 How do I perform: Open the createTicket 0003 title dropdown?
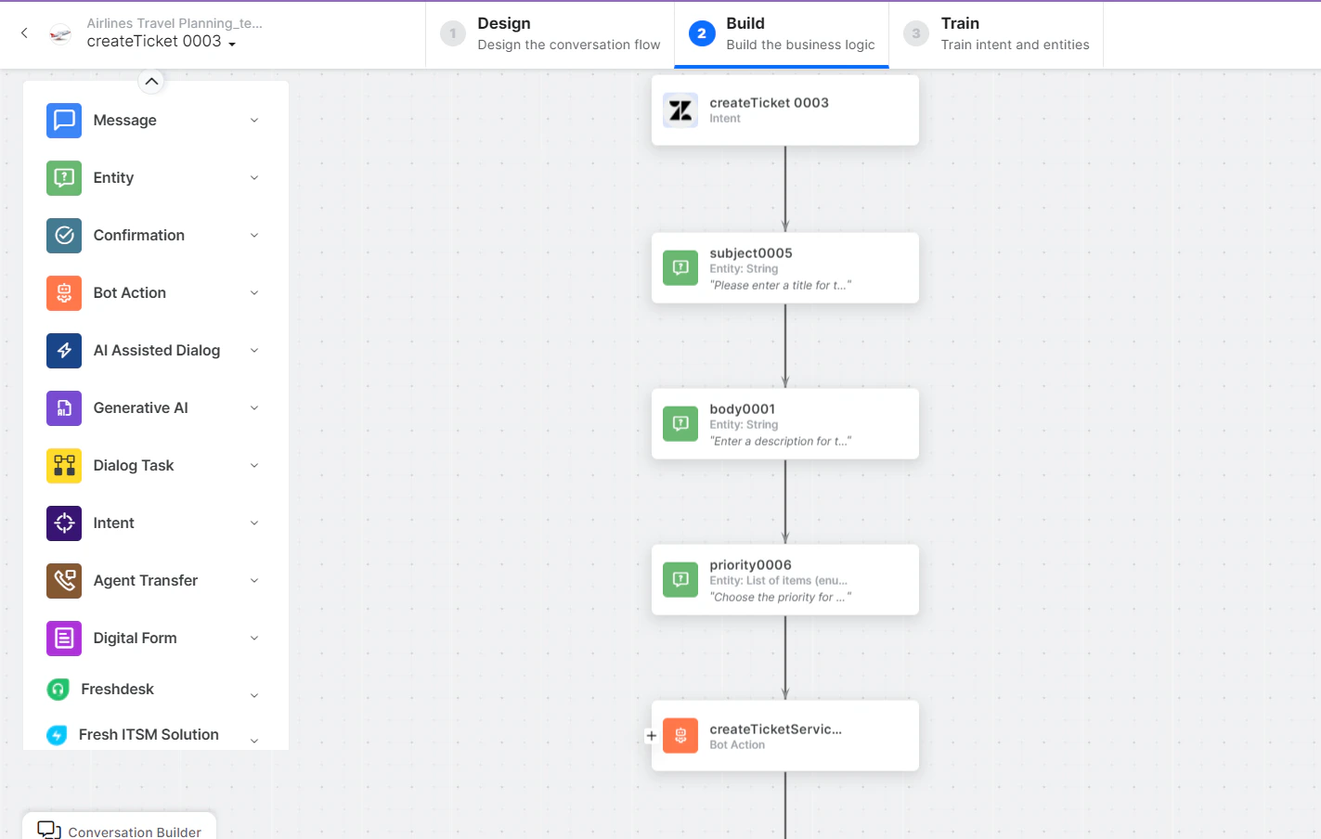pyautogui.click(x=230, y=42)
